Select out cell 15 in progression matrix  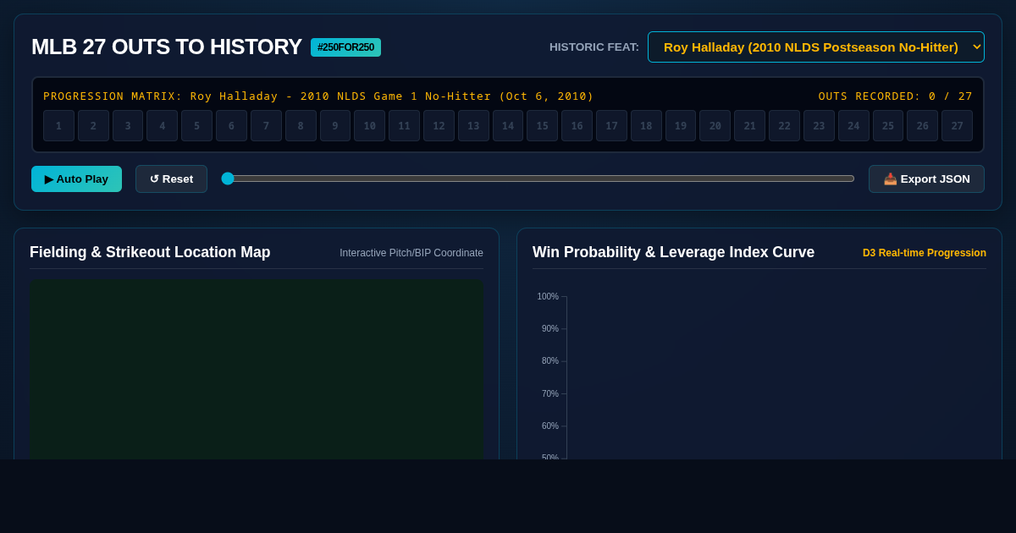[543, 126]
